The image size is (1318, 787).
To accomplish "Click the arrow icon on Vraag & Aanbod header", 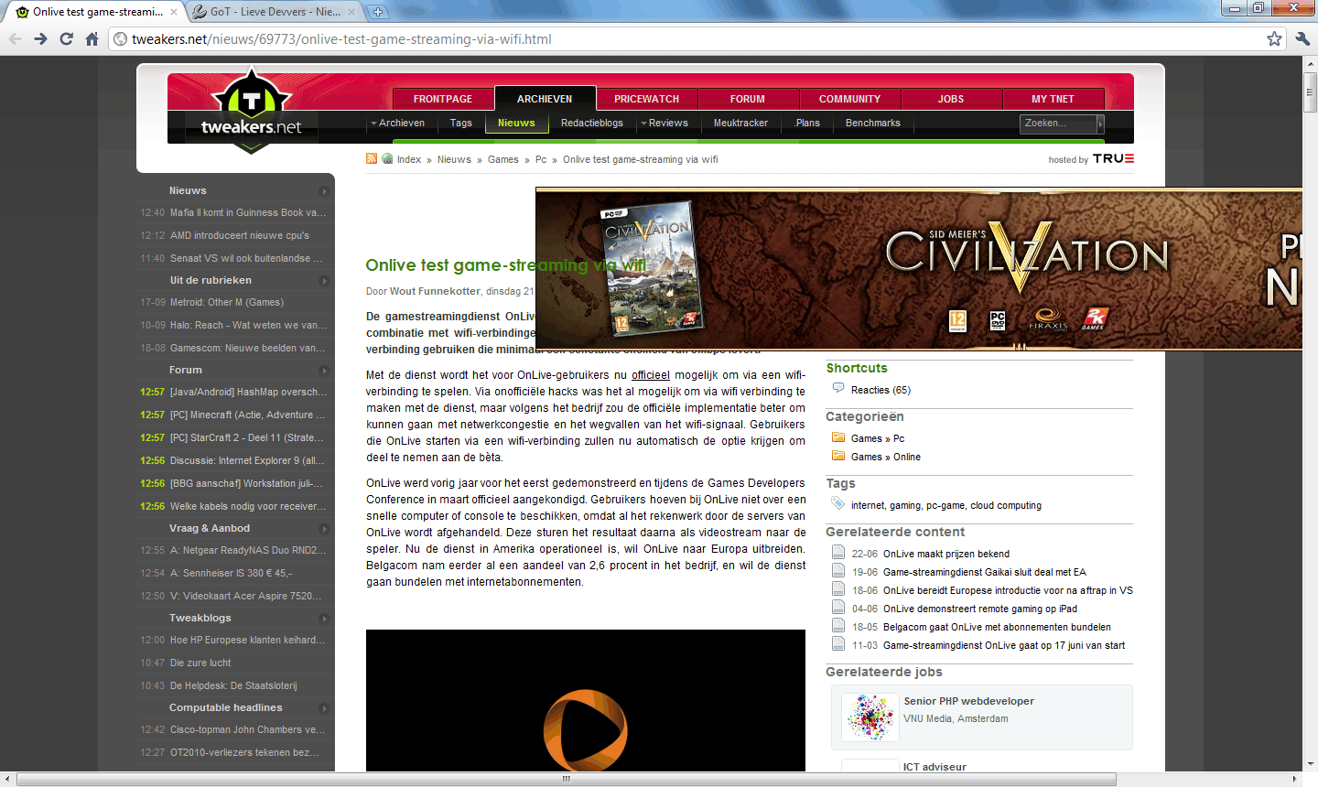I will 324,529.
